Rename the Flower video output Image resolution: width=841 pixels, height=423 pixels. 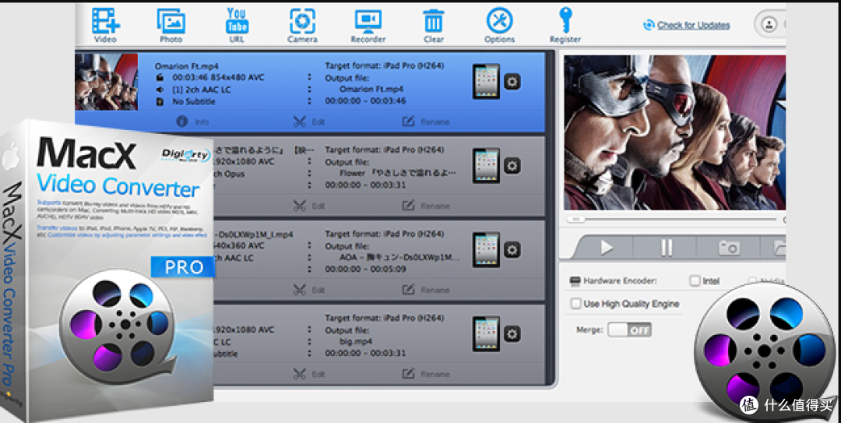[426, 206]
